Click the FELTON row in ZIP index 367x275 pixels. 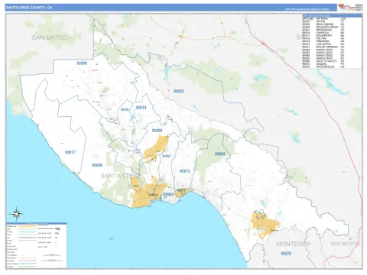point(332,38)
